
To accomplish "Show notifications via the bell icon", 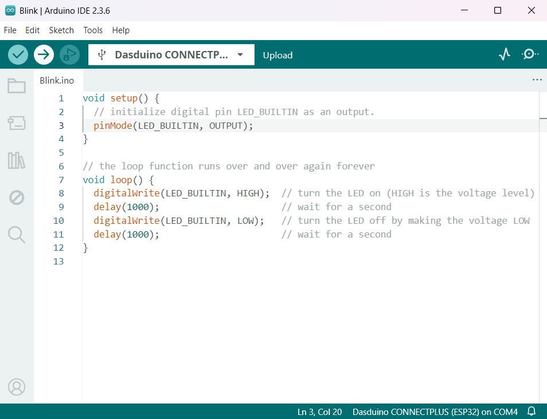I will click(x=532, y=412).
